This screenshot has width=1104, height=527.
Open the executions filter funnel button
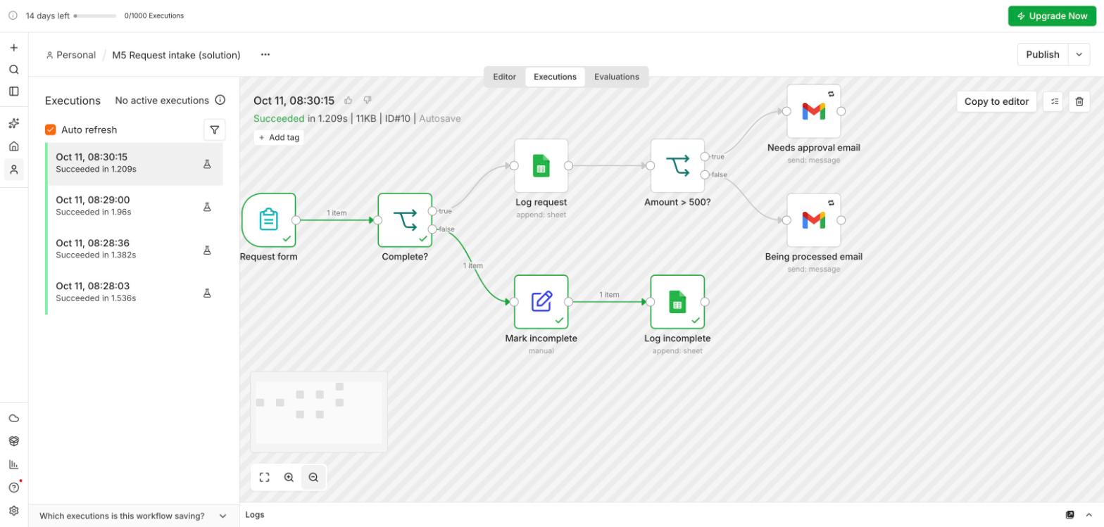215,129
